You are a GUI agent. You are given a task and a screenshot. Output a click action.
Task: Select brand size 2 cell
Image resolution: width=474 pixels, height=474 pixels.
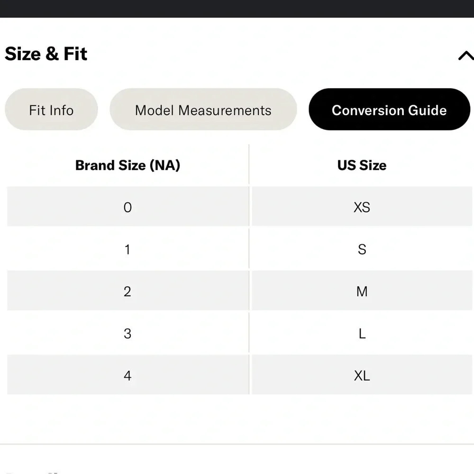coord(128,291)
